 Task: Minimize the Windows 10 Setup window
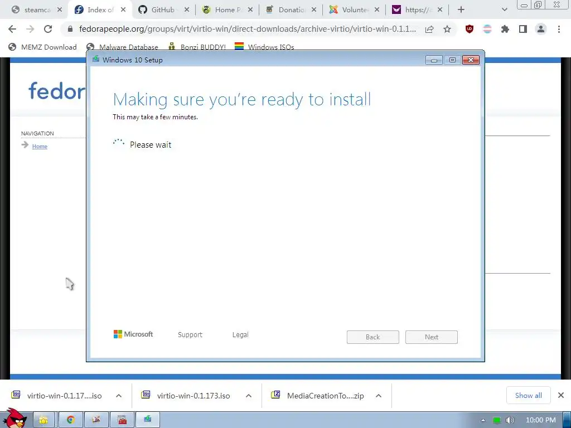[434, 60]
